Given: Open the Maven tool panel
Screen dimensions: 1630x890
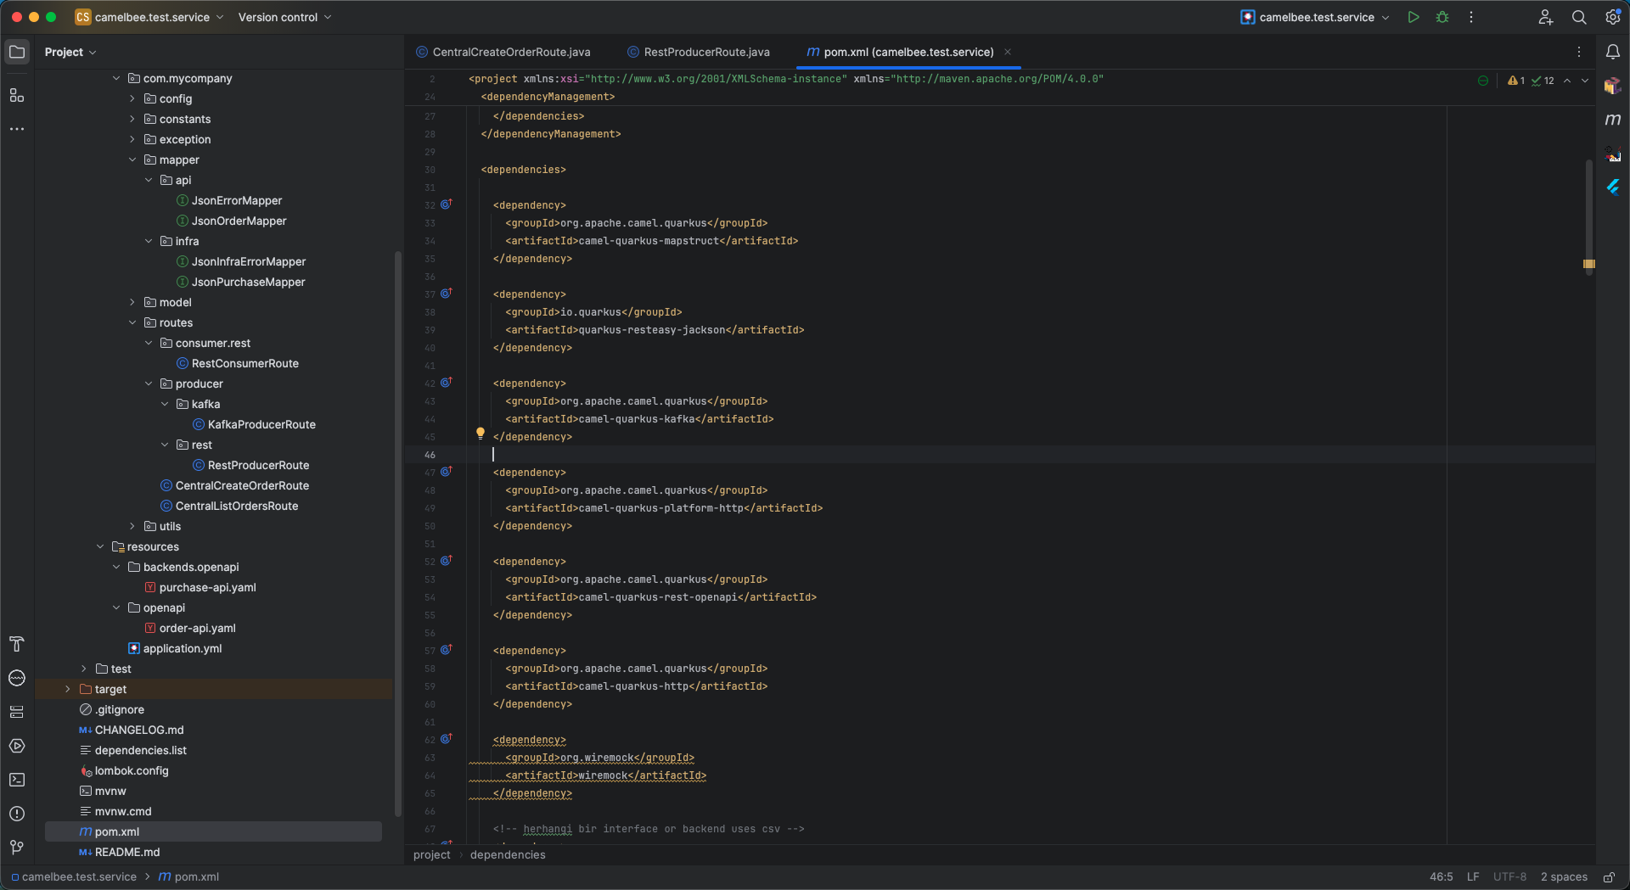Looking at the screenshot, I should click(x=1614, y=120).
